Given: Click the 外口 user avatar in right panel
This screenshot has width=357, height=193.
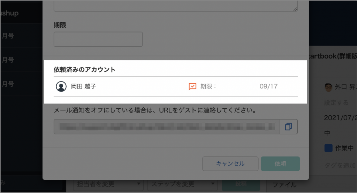Looking at the screenshot, I should click(x=328, y=87).
